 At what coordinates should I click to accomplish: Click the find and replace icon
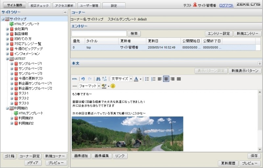point(105,79)
